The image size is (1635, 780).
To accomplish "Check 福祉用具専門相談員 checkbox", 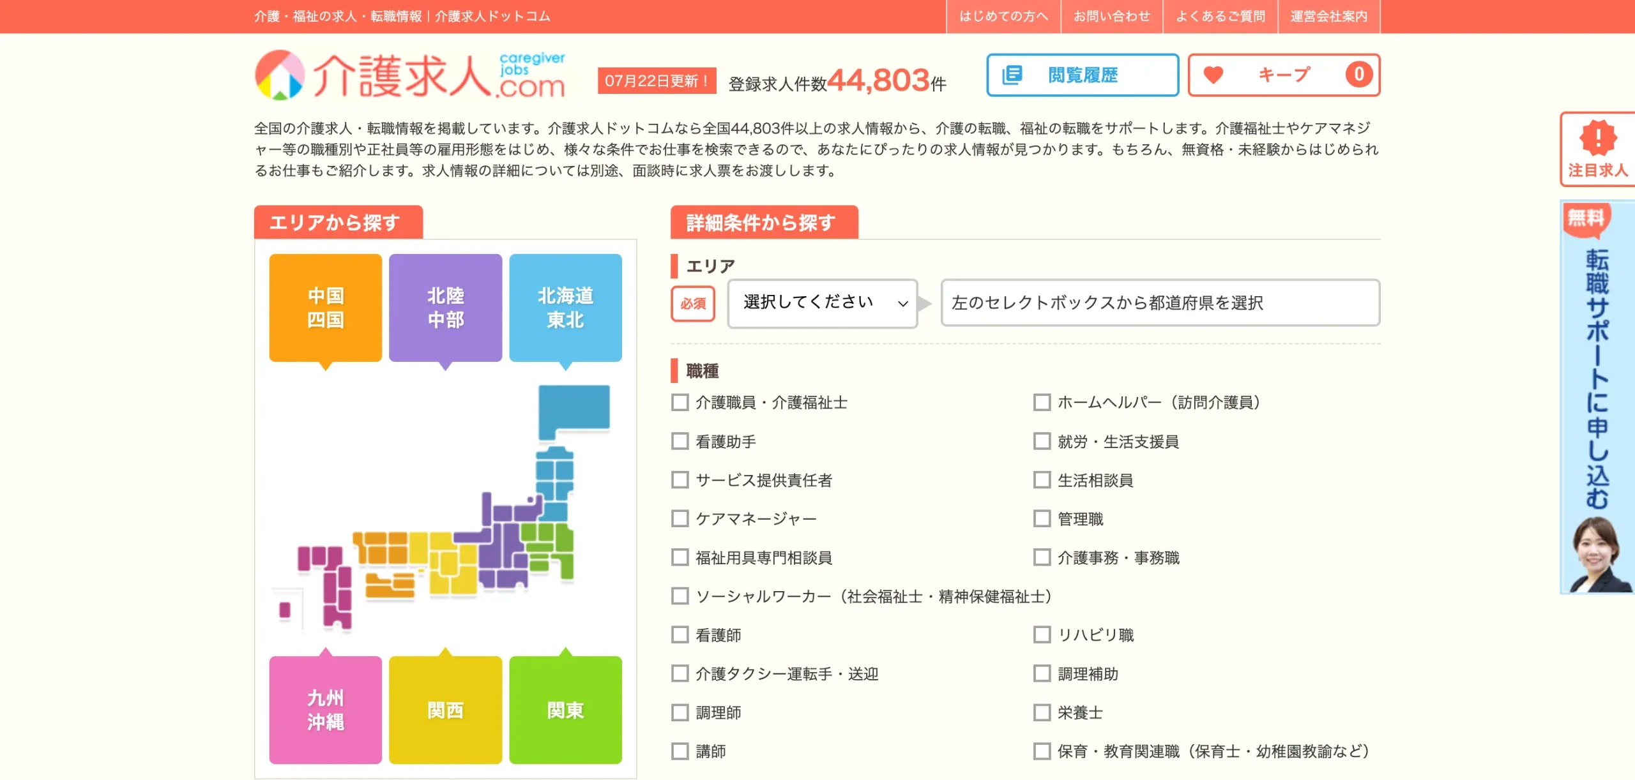I will 680,557.
